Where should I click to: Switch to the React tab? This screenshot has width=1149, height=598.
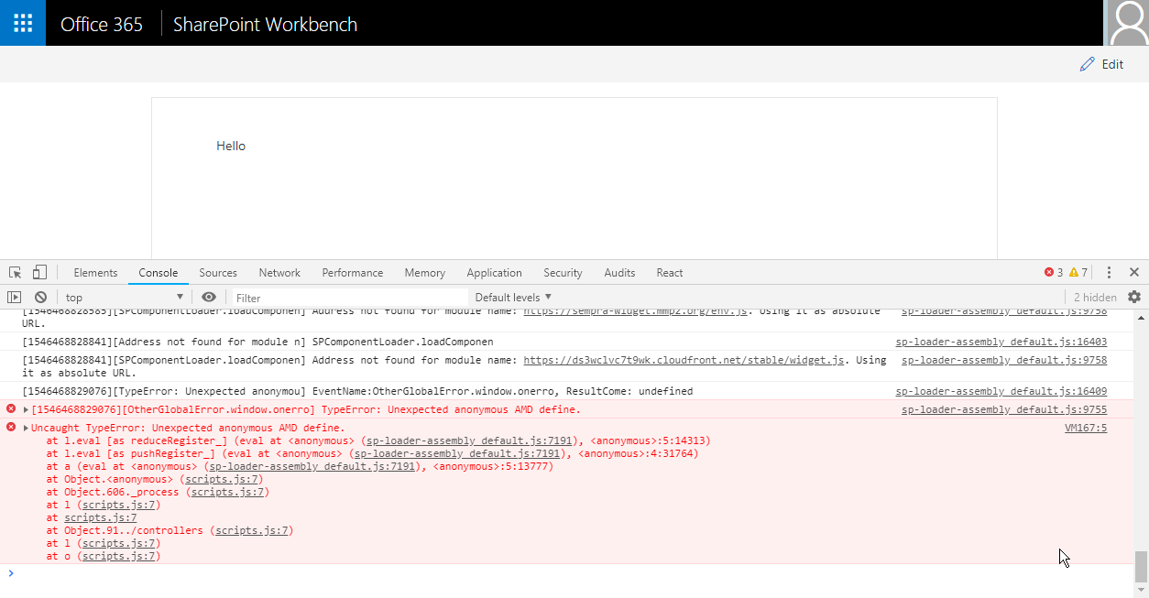[669, 272]
